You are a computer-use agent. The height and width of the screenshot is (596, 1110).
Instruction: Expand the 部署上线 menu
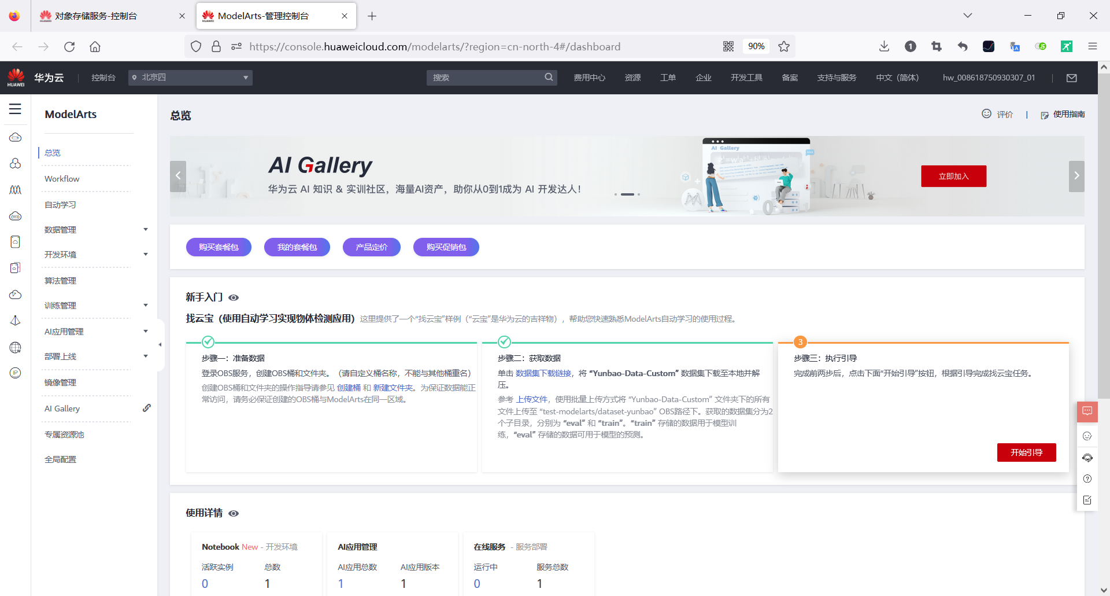(146, 356)
